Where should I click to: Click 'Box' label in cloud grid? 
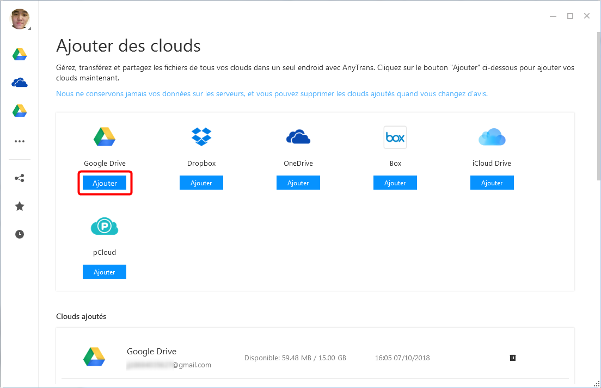point(396,164)
